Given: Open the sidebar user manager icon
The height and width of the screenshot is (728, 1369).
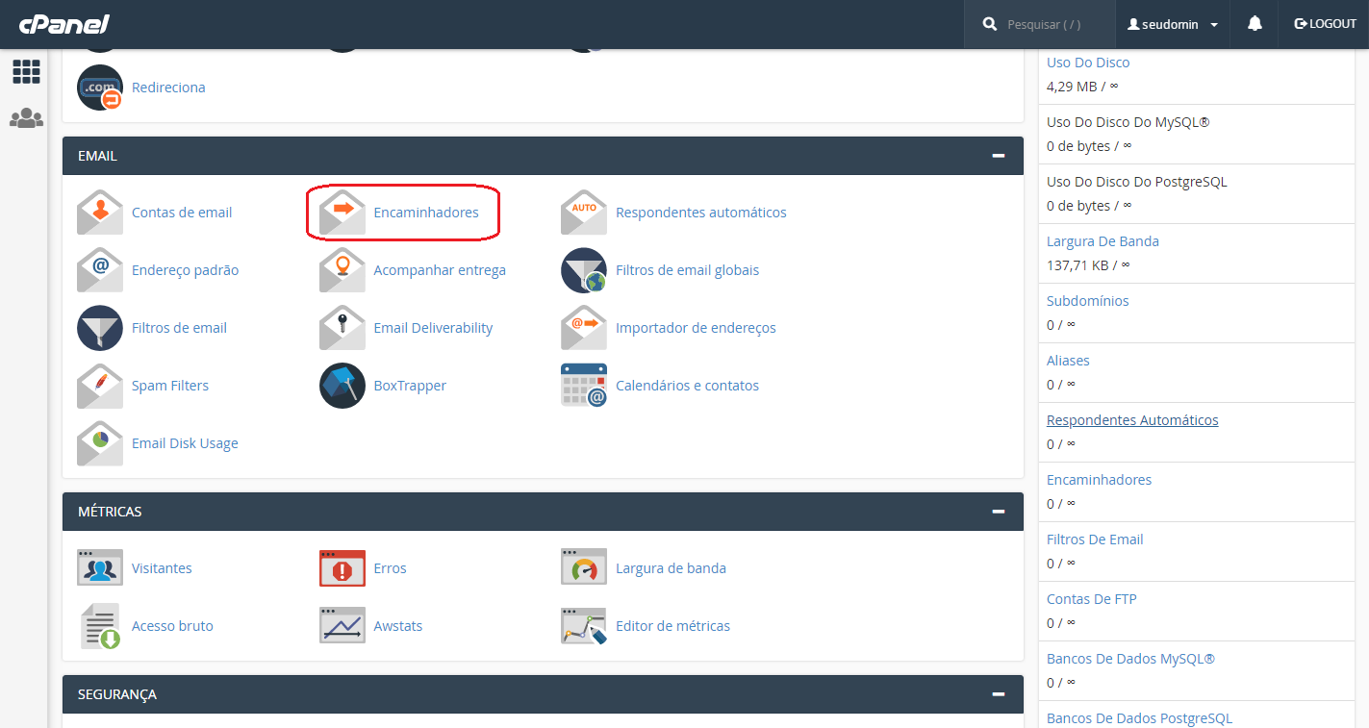Looking at the screenshot, I should 26,118.
